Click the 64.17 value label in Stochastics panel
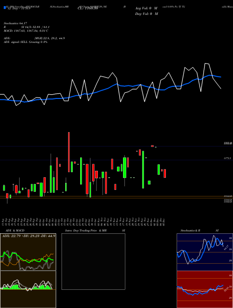233x308 pixels. point(226,247)
